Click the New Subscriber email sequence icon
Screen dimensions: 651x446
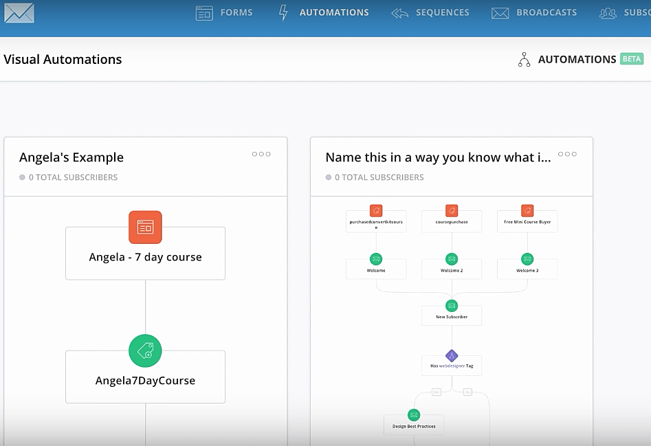tap(452, 306)
